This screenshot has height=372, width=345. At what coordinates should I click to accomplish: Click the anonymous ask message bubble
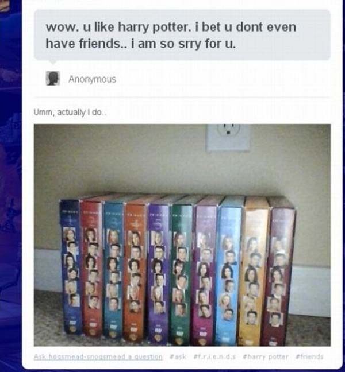click(x=182, y=35)
